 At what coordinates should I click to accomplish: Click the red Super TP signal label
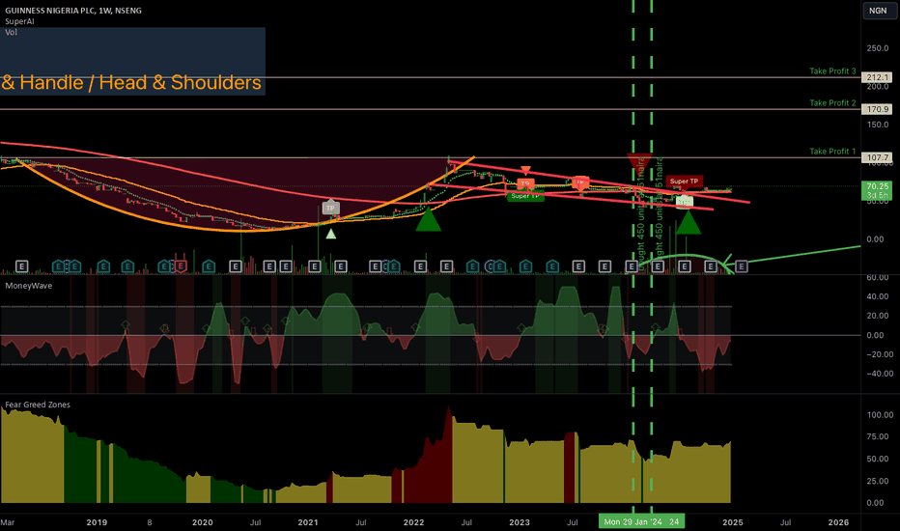pyautogui.click(x=685, y=182)
